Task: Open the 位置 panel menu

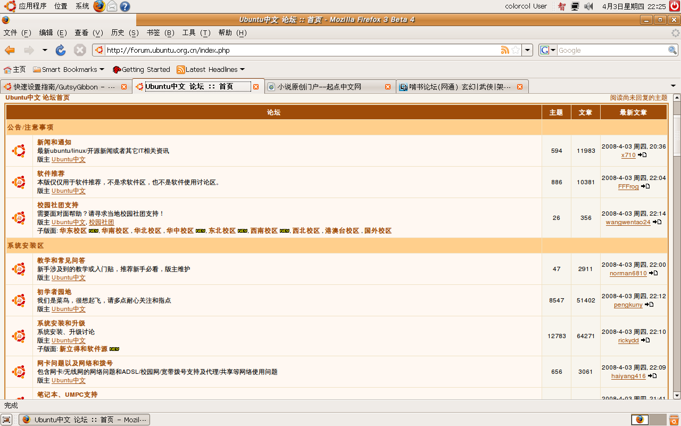Action: 61,6
